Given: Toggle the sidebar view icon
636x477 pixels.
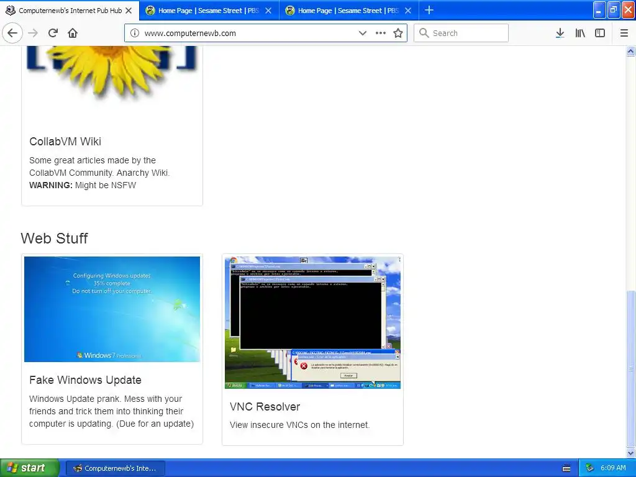Looking at the screenshot, I should pos(600,33).
